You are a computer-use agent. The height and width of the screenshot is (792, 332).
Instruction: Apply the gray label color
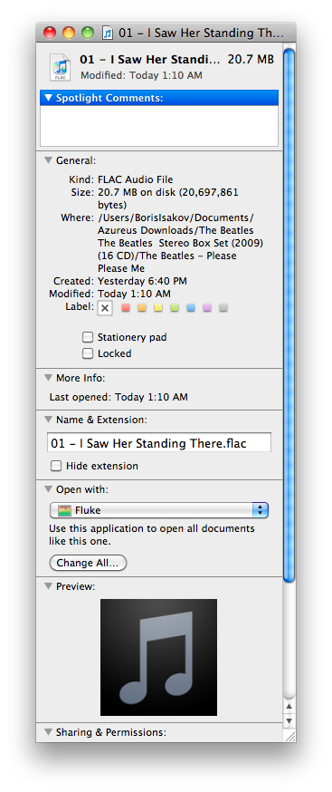point(223,307)
